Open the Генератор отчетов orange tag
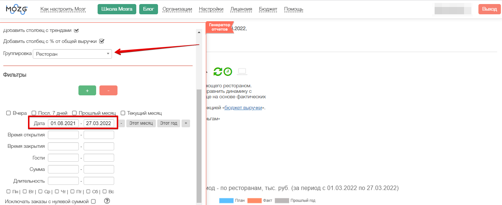Screen dimensions: 502x205 pos(220,27)
